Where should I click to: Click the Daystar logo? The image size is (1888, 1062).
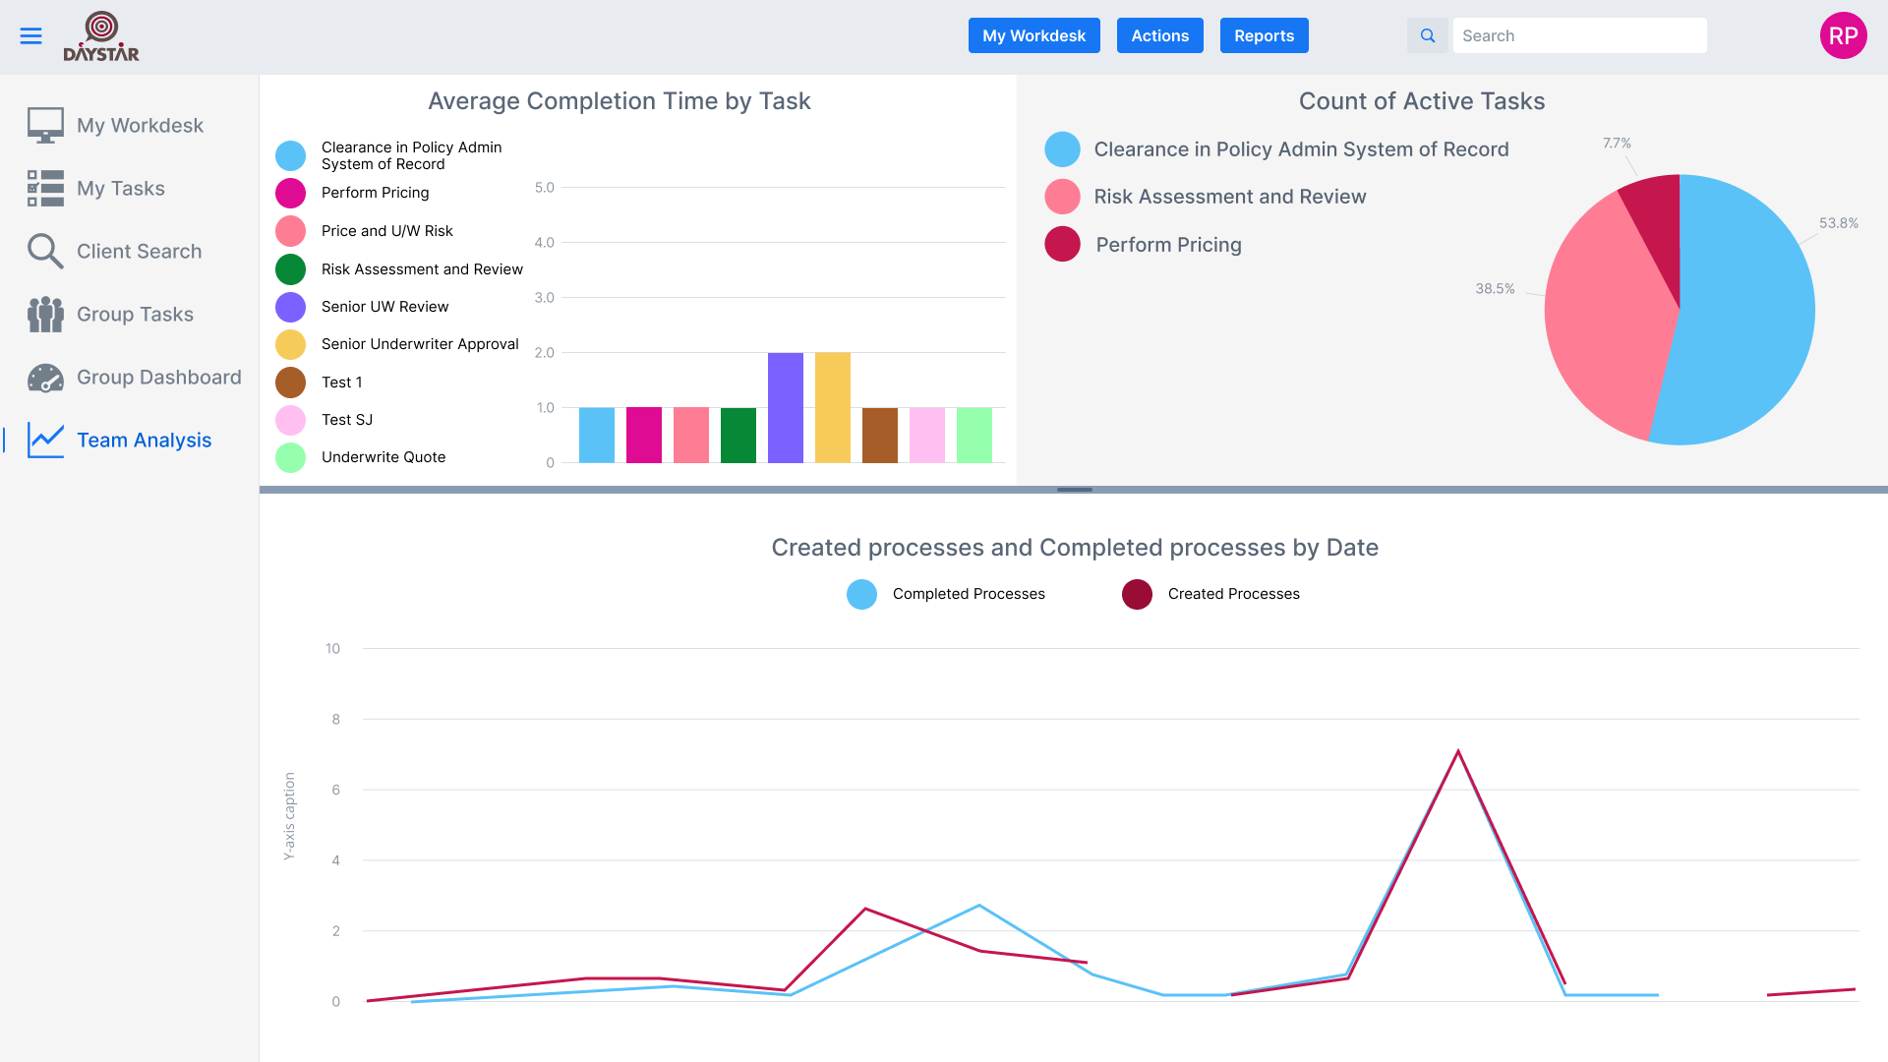pos(101,36)
